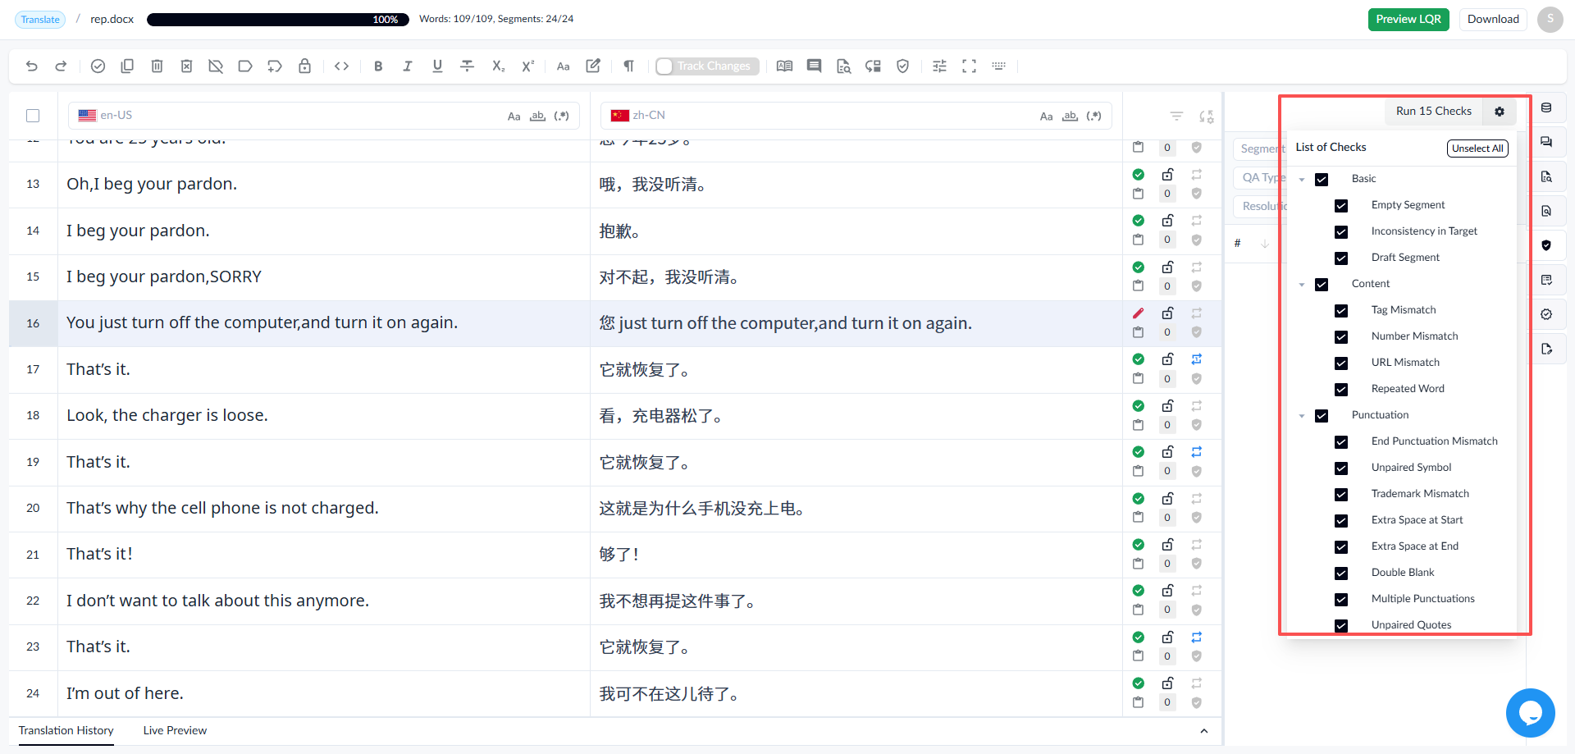This screenshot has height=754, width=1575.
Task: Click the fullscreen expand icon
Action: (x=969, y=66)
